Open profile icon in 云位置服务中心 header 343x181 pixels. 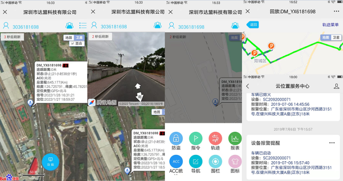(337, 86)
